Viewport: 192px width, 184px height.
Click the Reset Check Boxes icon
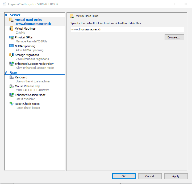tap(11, 104)
